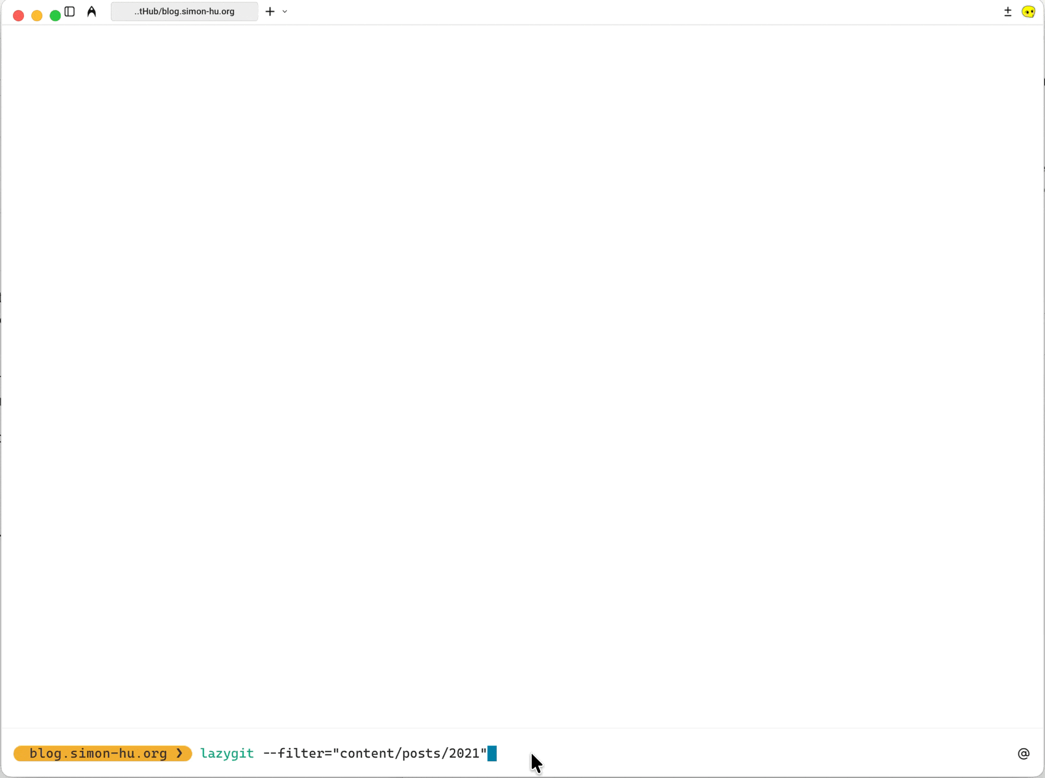
Task: Expand the new tab options chevron
Action: click(285, 11)
